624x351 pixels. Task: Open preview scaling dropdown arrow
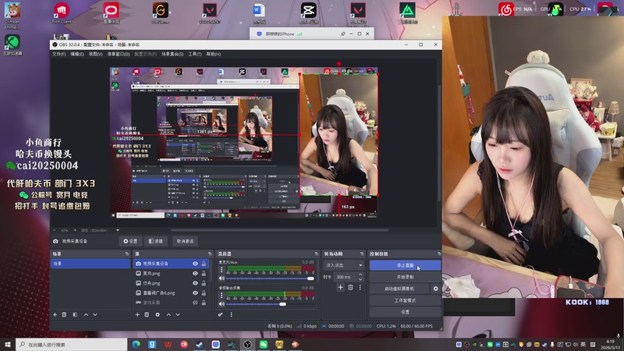(118, 230)
